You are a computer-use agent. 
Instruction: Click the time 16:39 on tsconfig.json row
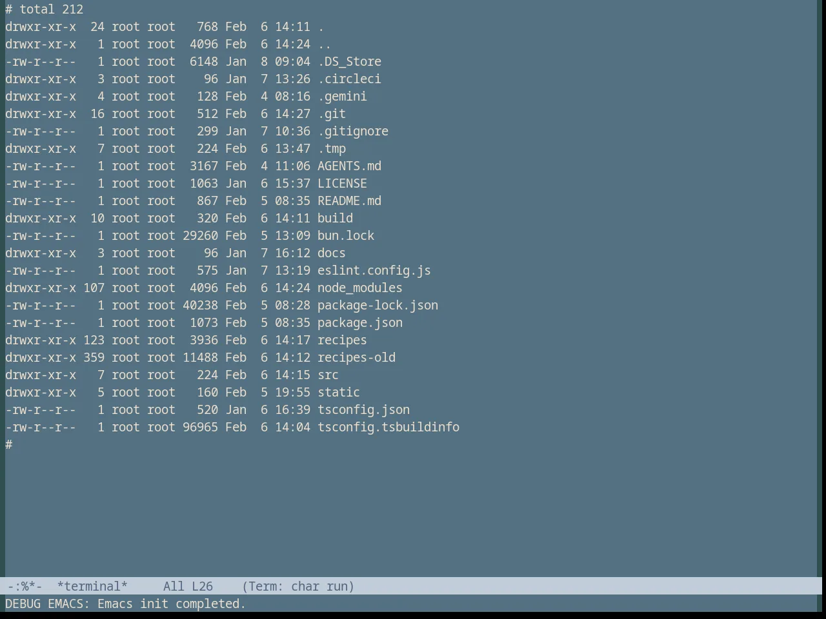click(x=292, y=410)
